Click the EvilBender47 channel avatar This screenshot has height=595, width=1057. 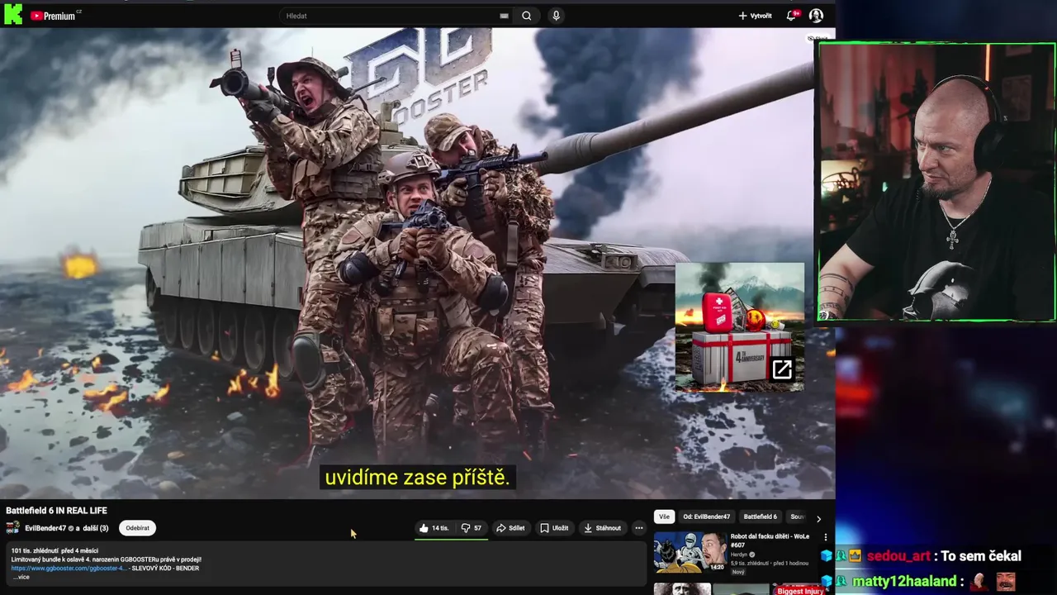12,528
